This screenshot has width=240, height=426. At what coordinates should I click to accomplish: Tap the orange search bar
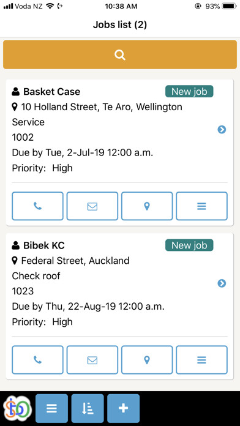coord(120,54)
